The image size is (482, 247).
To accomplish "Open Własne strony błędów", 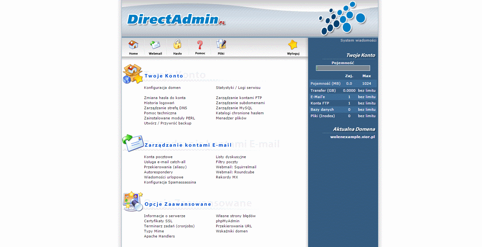I will [236, 216].
